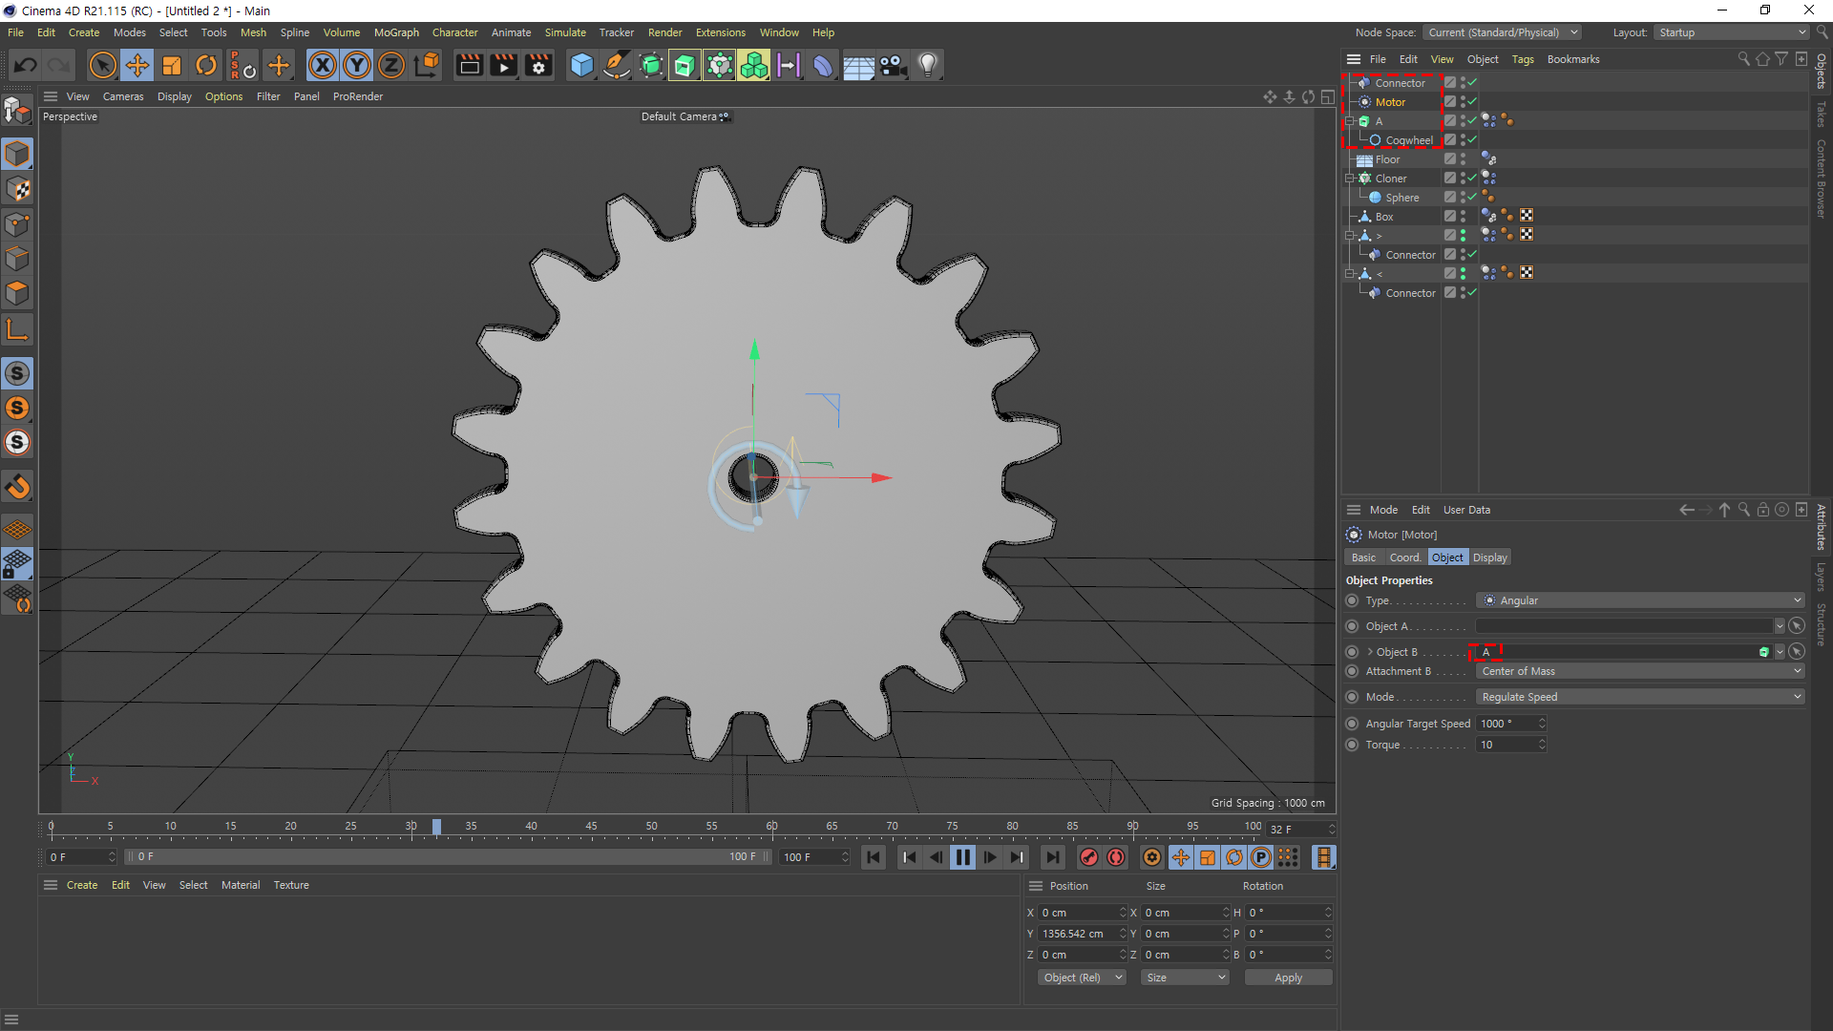This screenshot has height=1031, width=1833.
Task: Pause the animation playback
Action: [962, 857]
